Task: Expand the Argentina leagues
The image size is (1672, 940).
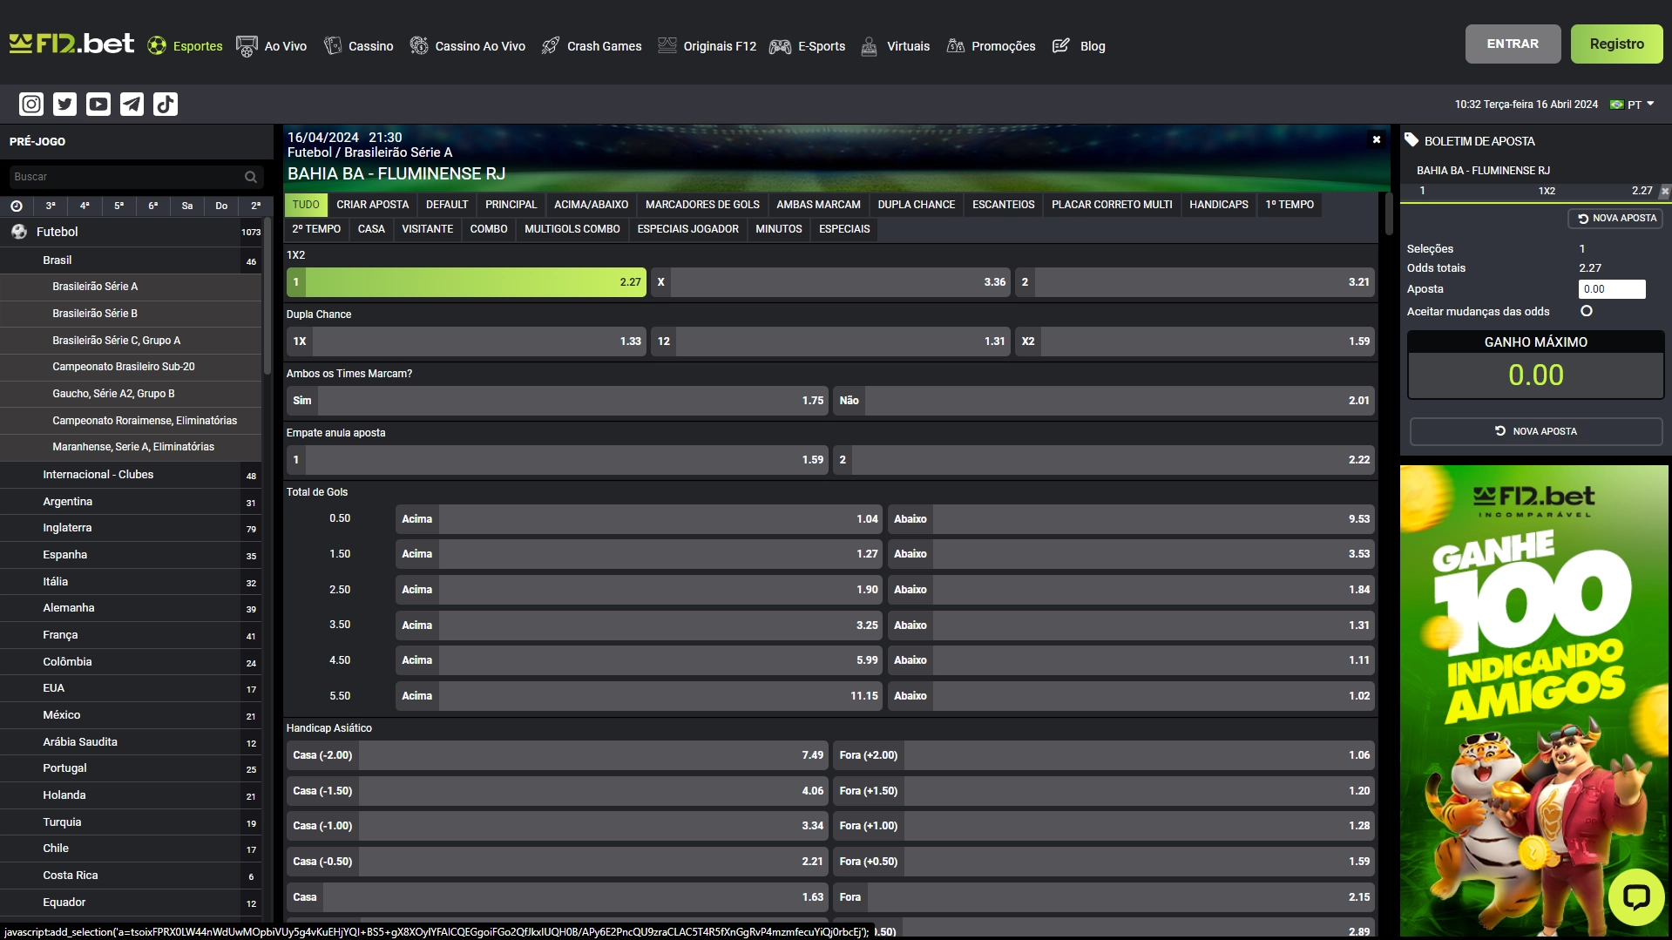Action: coord(131,502)
